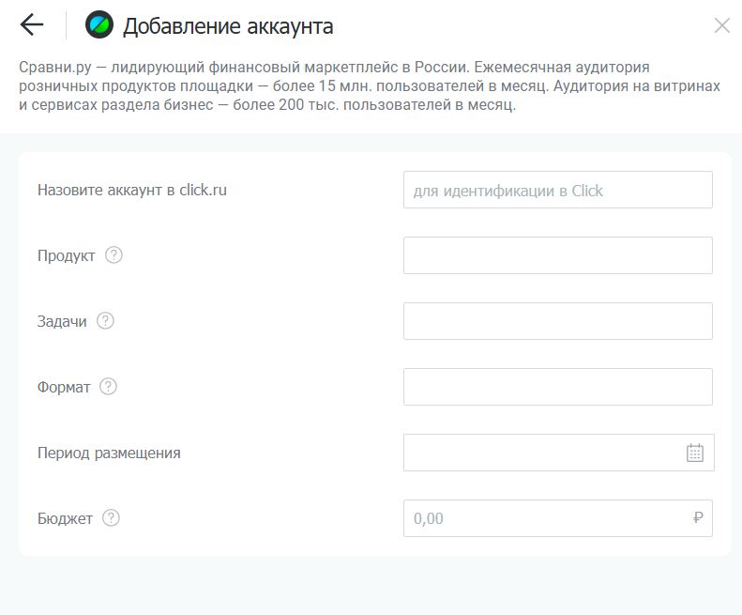Open the help tooltip next to Бюджет

click(112, 518)
